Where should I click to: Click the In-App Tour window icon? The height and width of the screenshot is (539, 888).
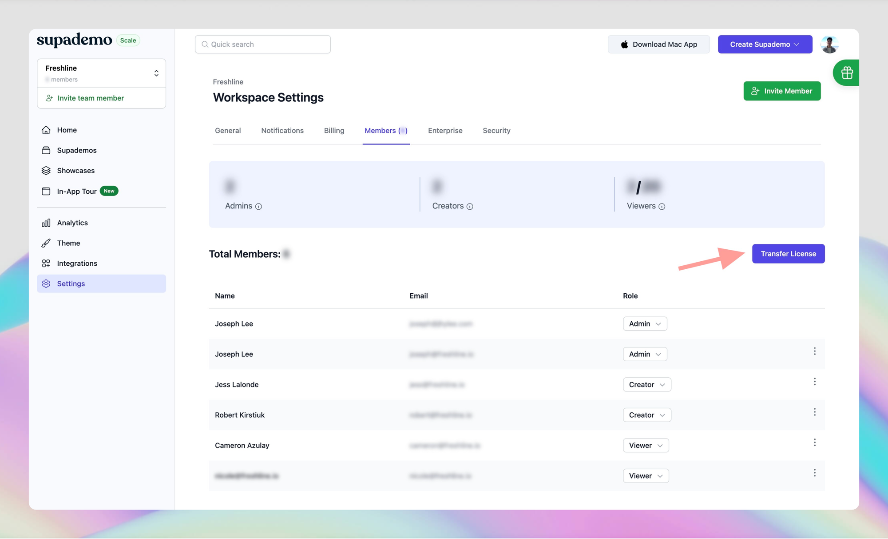pos(46,191)
